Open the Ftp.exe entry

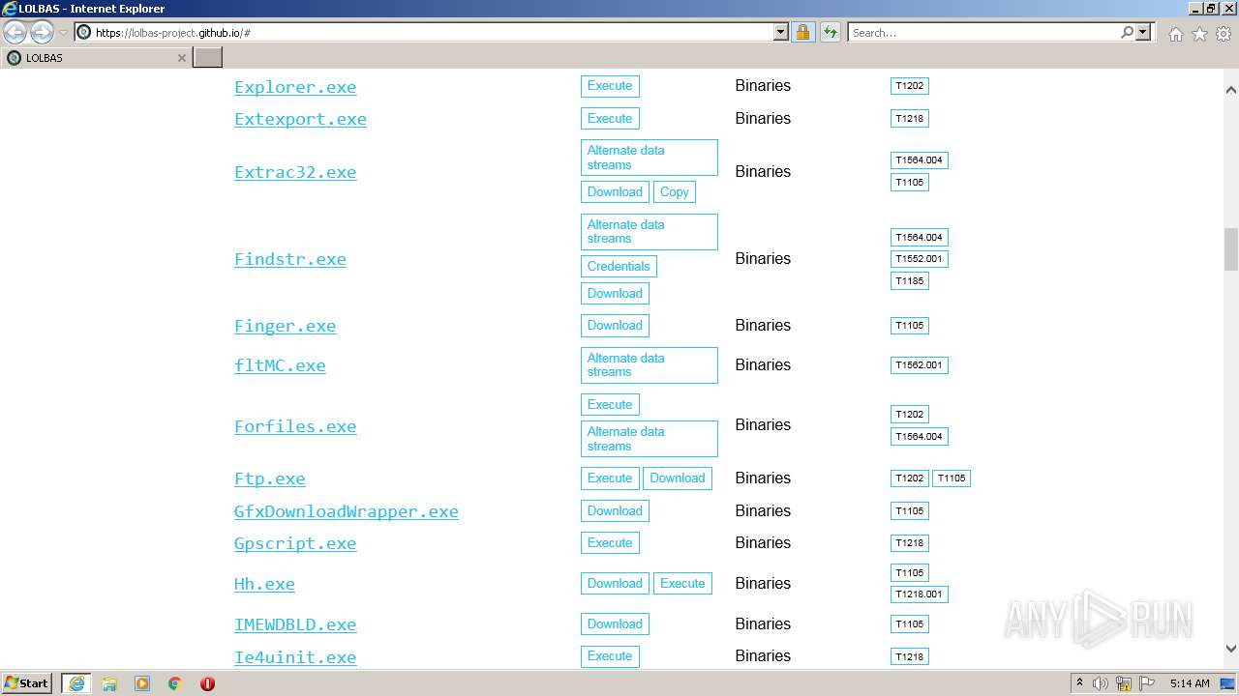tap(269, 478)
